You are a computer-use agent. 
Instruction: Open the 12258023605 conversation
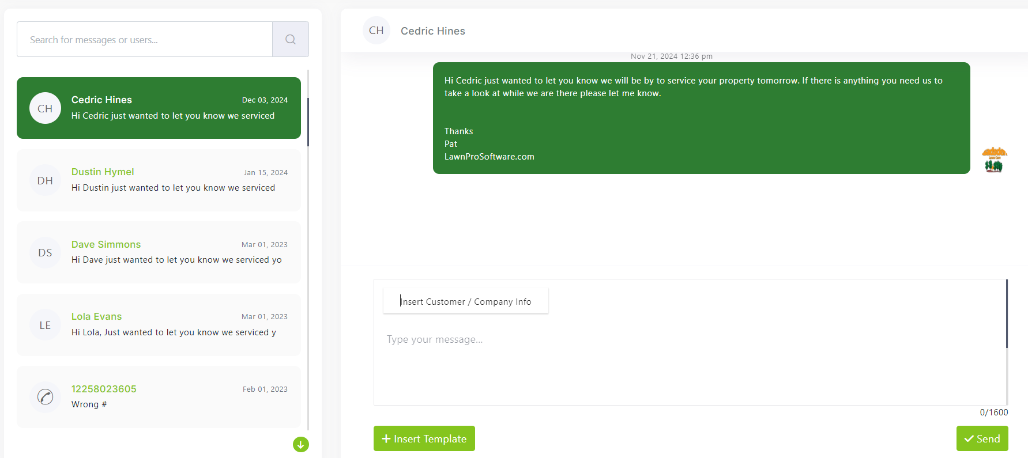click(159, 397)
